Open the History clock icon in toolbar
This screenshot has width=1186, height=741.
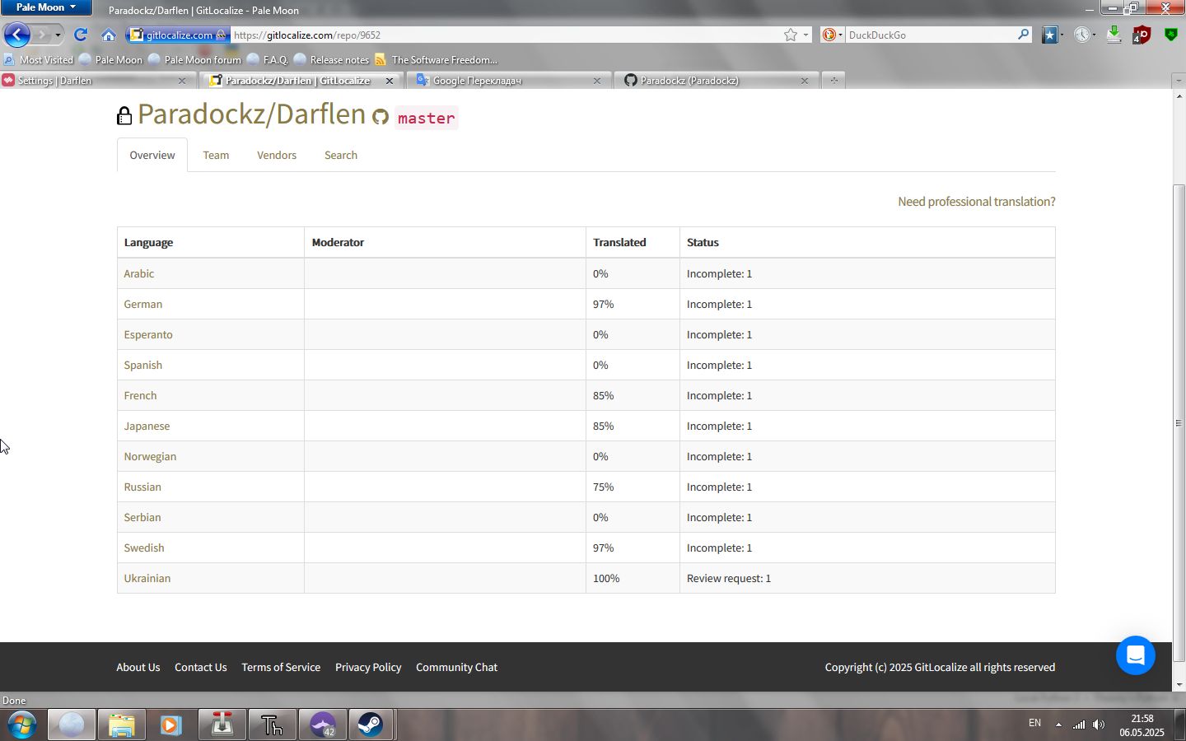point(1081,35)
